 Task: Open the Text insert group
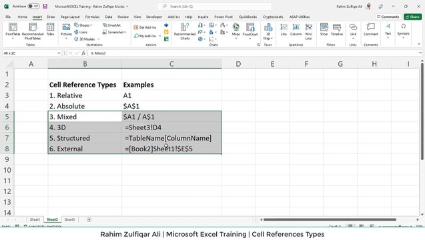[x=388, y=31]
